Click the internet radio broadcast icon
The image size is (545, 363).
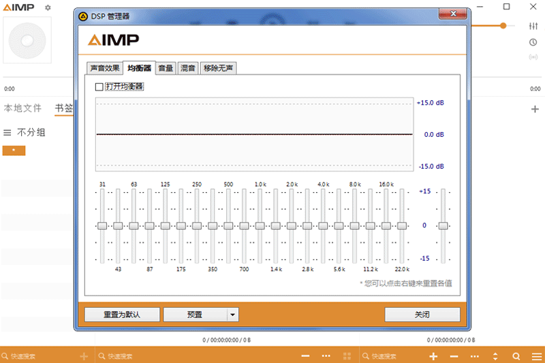pyautogui.click(x=533, y=57)
